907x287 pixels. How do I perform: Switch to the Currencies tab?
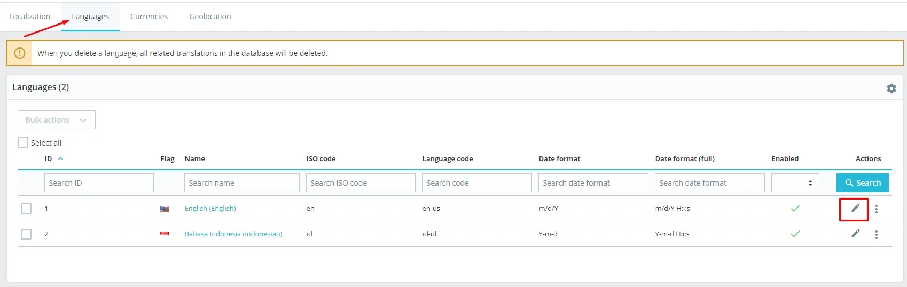coord(149,17)
